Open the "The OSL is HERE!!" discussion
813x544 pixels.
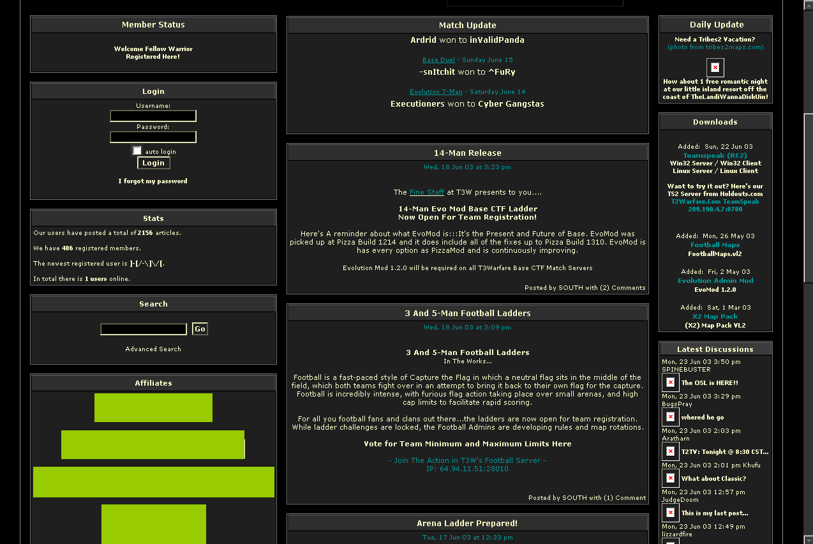point(710,383)
